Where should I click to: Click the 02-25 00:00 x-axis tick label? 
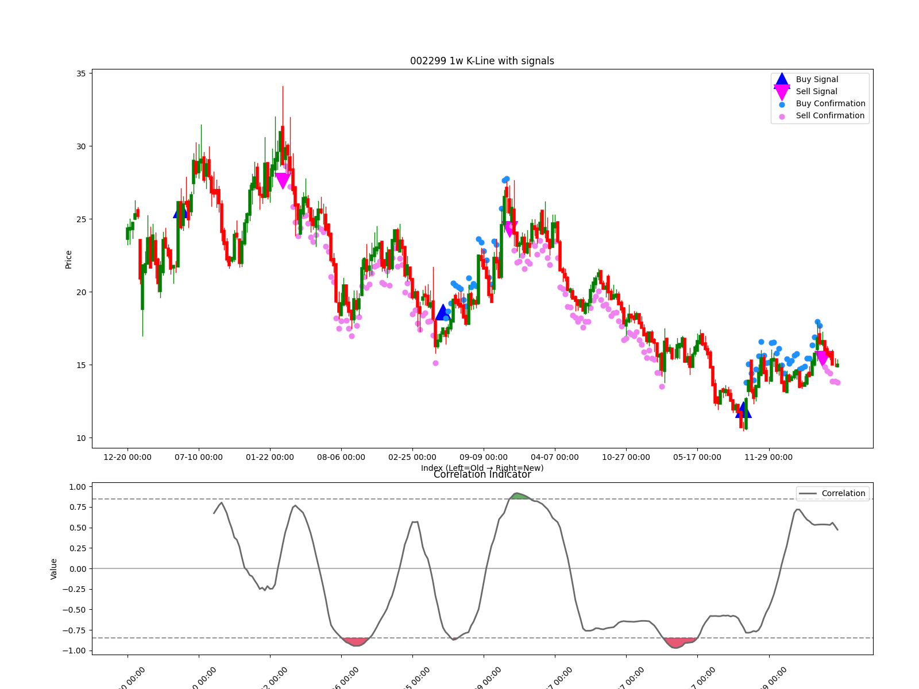tap(412, 458)
